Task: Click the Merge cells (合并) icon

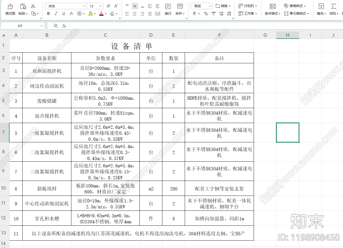Action: coord(180,6)
